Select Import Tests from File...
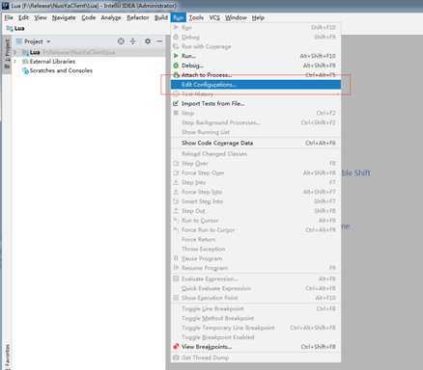The width and height of the screenshot is (423, 370). tap(256, 103)
